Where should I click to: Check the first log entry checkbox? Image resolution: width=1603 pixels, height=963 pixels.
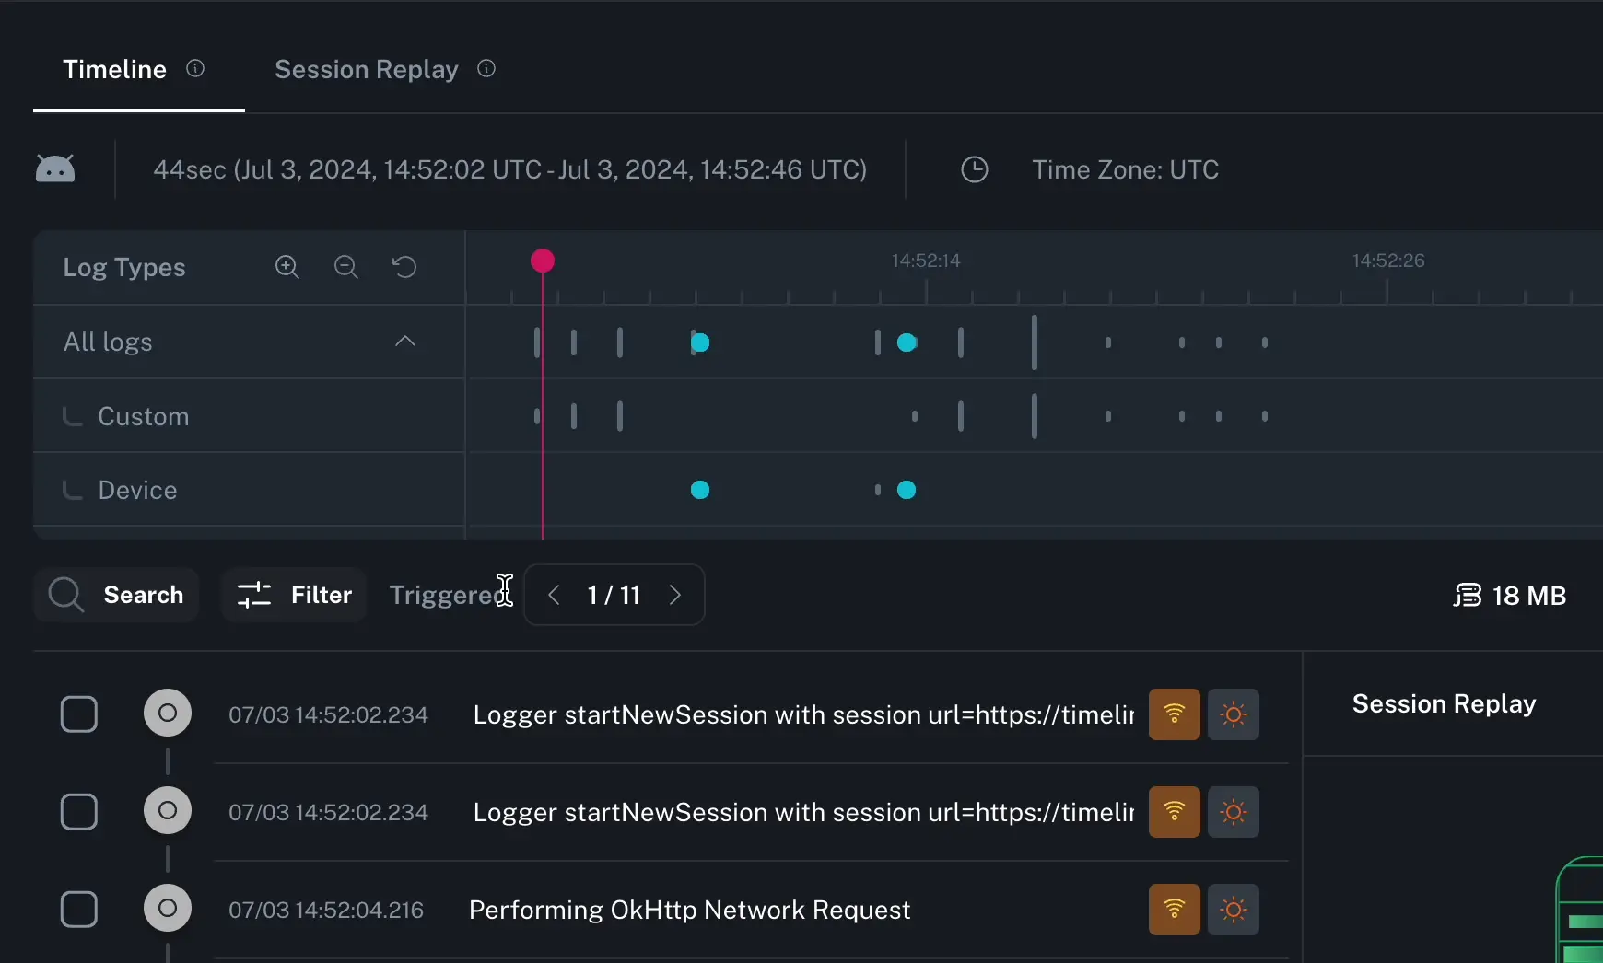click(x=78, y=714)
